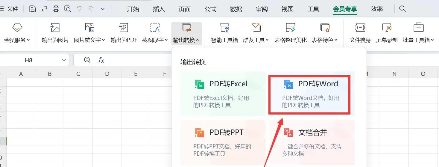Select column O header
The image size is (439, 167).
click(423, 74)
